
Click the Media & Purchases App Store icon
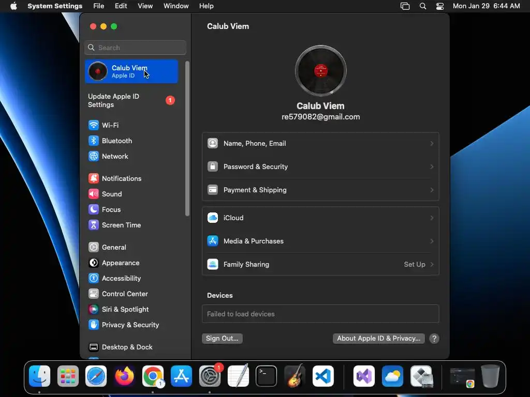[x=213, y=241]
